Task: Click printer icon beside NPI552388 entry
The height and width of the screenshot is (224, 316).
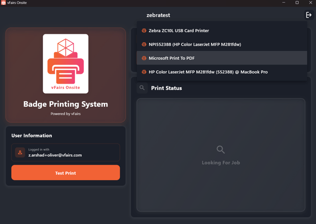Action: click(144, 44)
